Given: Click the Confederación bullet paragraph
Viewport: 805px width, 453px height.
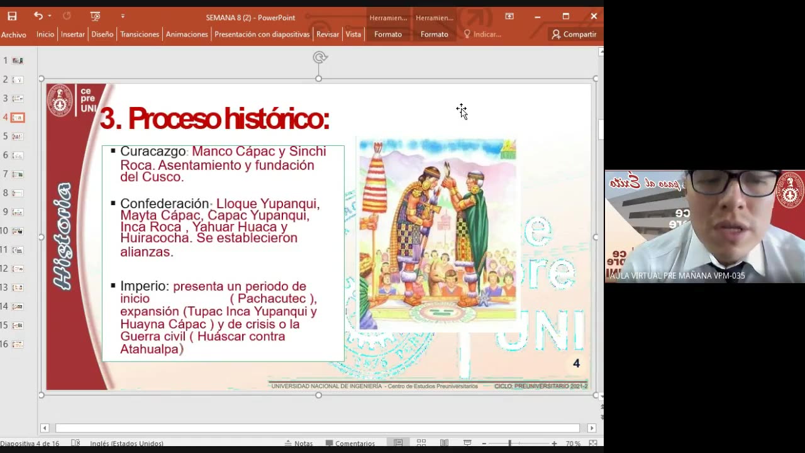Looking at the screenshot, I should pos(219,227).
